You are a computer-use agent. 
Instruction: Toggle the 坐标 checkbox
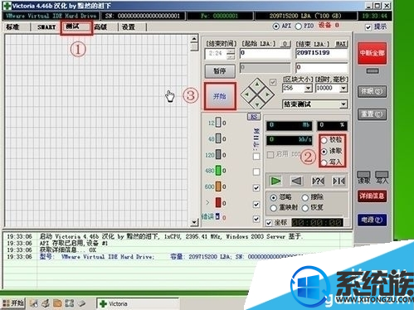click(x=269, y=223)
